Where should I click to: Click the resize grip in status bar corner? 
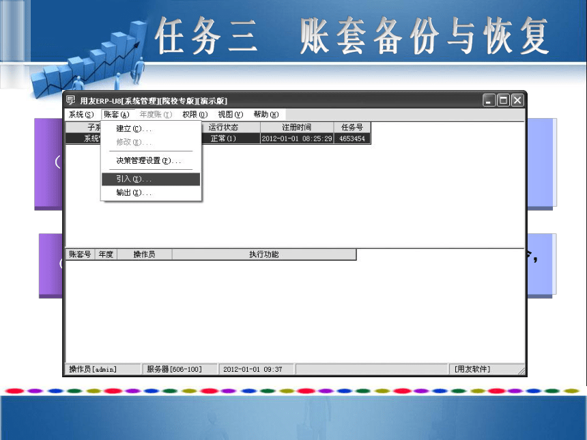point(521,370)
